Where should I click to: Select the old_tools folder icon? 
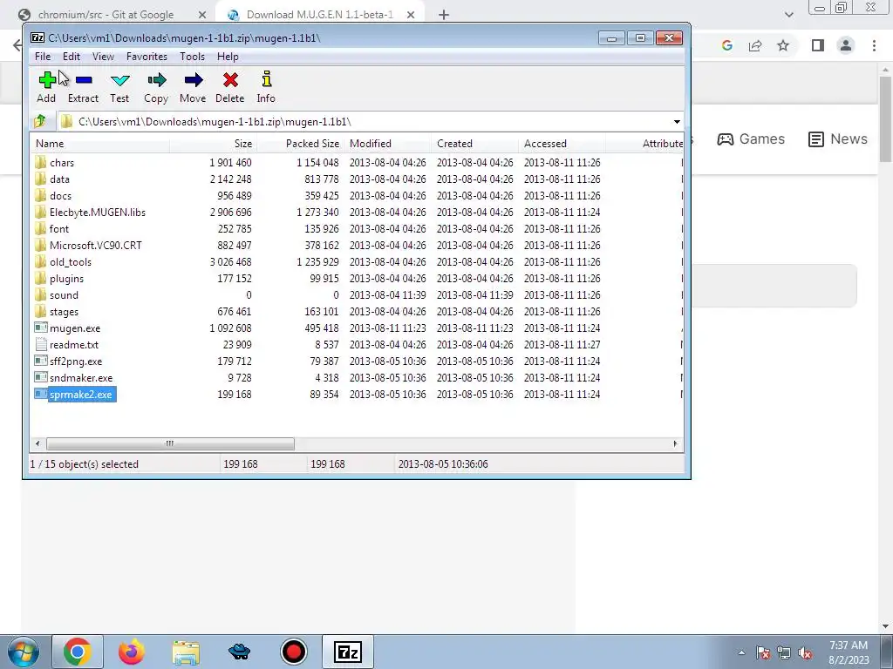pos(40,261)
